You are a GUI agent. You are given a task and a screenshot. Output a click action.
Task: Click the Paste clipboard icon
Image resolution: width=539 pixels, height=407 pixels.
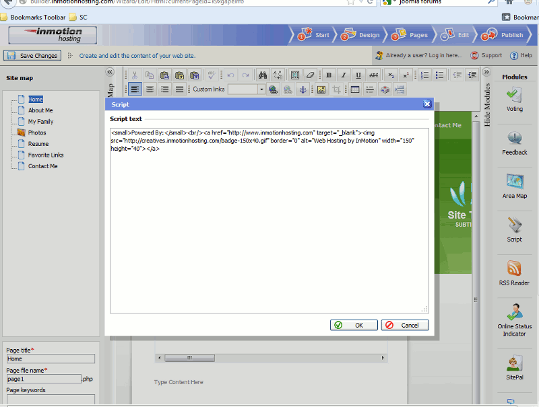164,75
